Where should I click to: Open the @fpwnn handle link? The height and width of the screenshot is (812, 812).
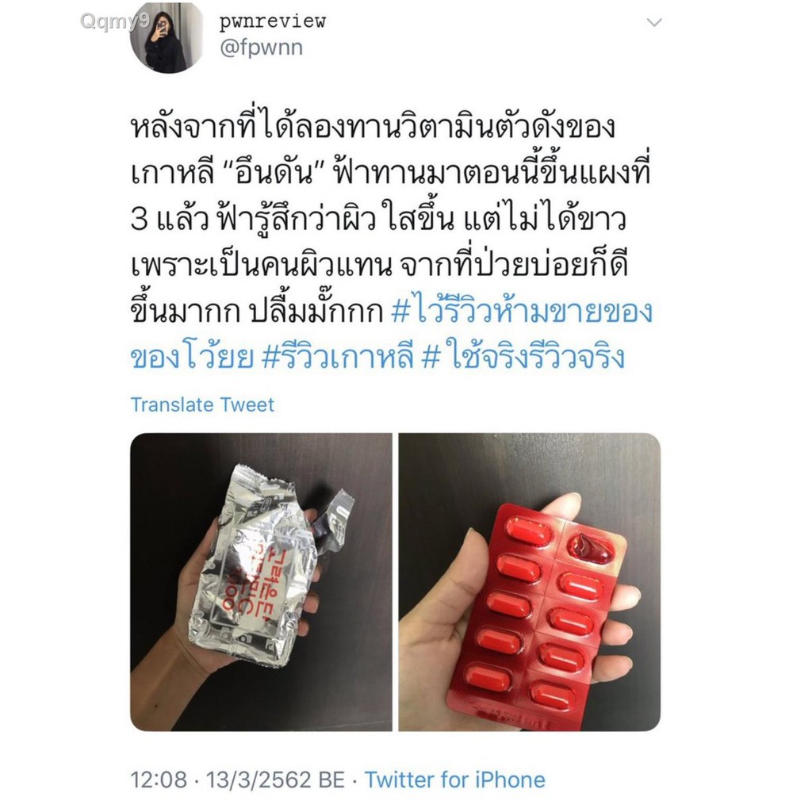click(x=262, y=48)
